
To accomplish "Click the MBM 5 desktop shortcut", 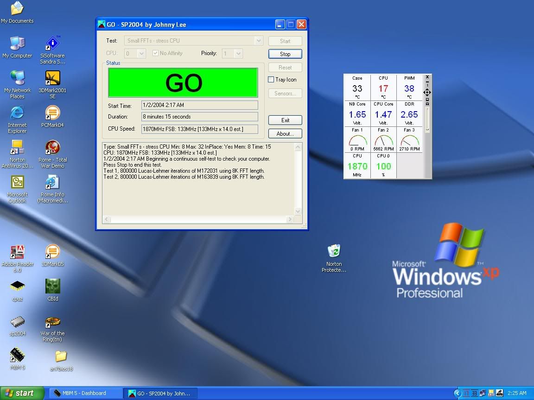I will click(17, 356).
